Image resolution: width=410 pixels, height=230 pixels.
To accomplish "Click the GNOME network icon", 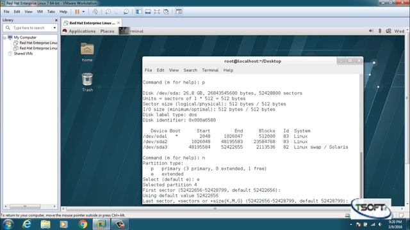I will pyautogui.click(x=388, y=31).
